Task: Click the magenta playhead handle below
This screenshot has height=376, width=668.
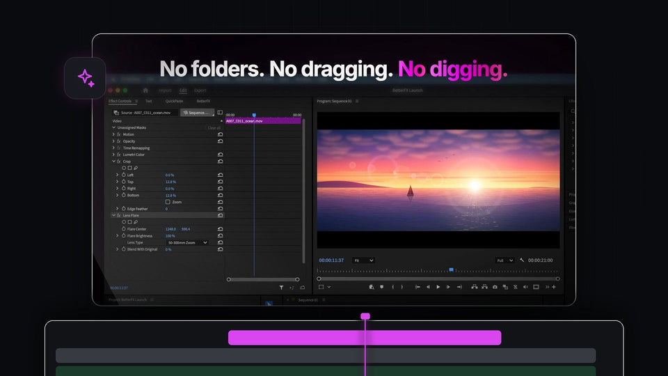Action: click(365, 316)
